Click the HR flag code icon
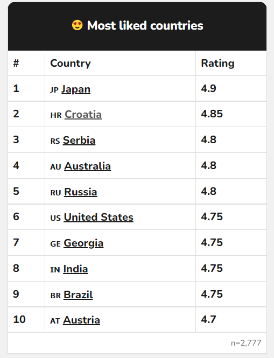 coord(56,115)
